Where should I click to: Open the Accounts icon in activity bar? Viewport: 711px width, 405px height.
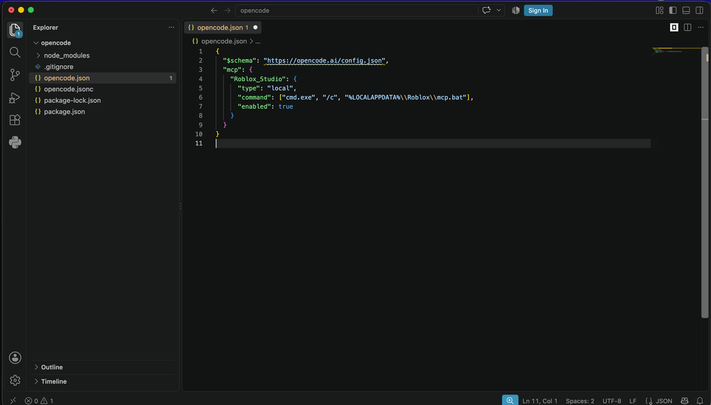pyautogui.click(x=15, y=358)
